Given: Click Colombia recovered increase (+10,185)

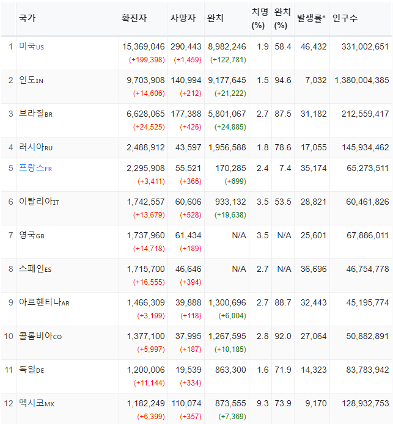Looking at the screenshot, I should [230, 349].
